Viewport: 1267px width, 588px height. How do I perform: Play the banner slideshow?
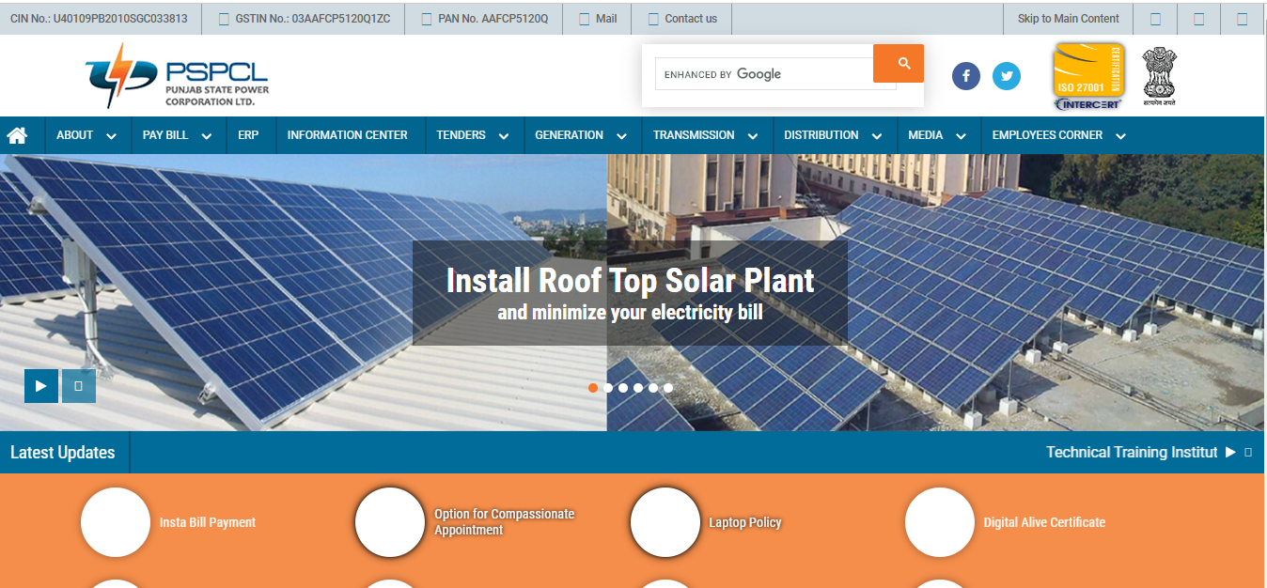tap(41, 385)
